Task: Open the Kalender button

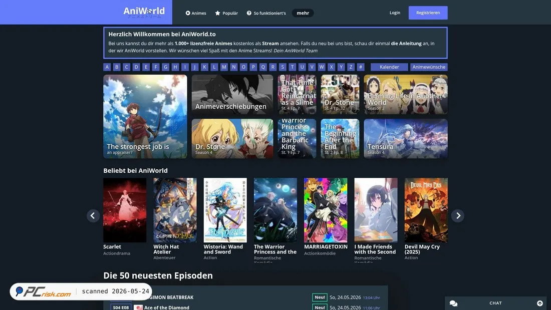Action: [389, 67]
